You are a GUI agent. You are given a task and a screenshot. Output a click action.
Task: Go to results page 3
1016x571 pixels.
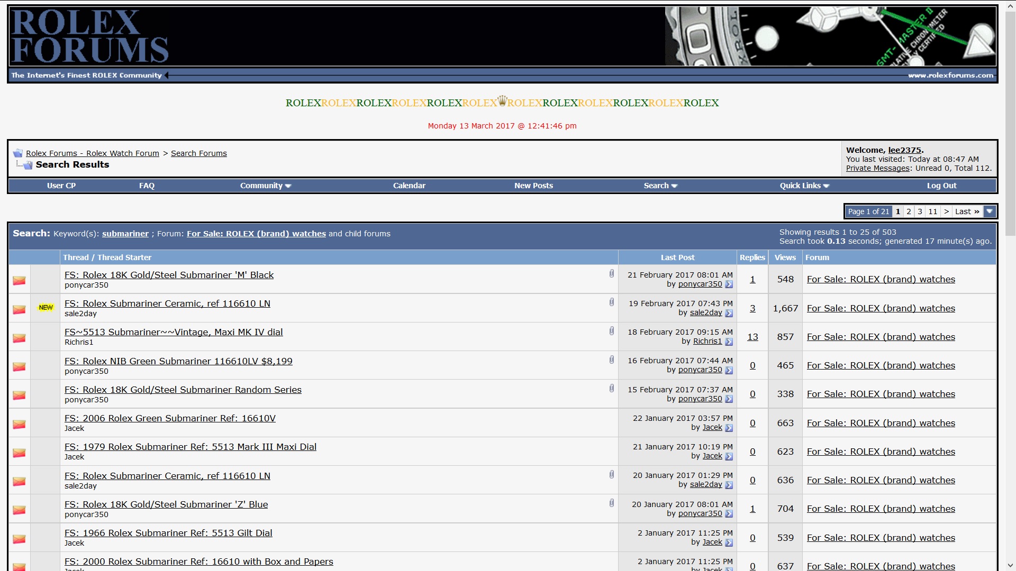[920, 211]
